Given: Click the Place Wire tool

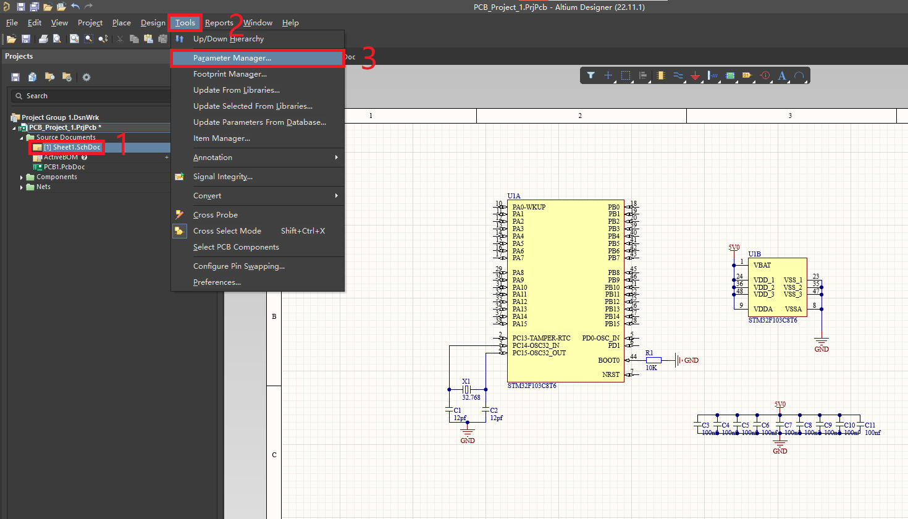Looking at the screenshot, I should (x=678, y=75).
